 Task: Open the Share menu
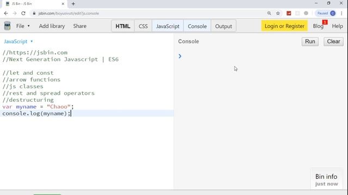coord(80,26)
